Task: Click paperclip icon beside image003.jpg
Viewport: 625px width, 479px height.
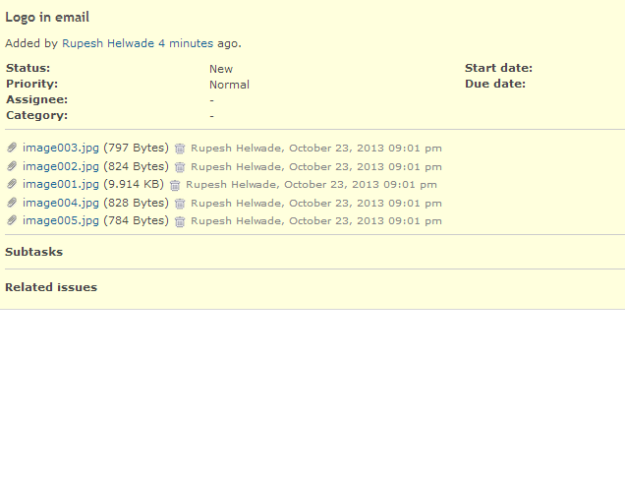Action: pyautogui.click(x=12, y=148)
